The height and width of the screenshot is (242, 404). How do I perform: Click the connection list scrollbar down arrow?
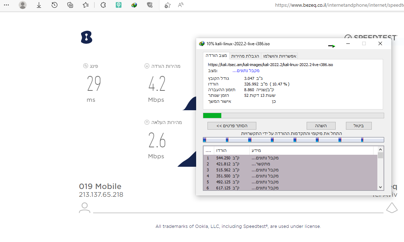381,187
